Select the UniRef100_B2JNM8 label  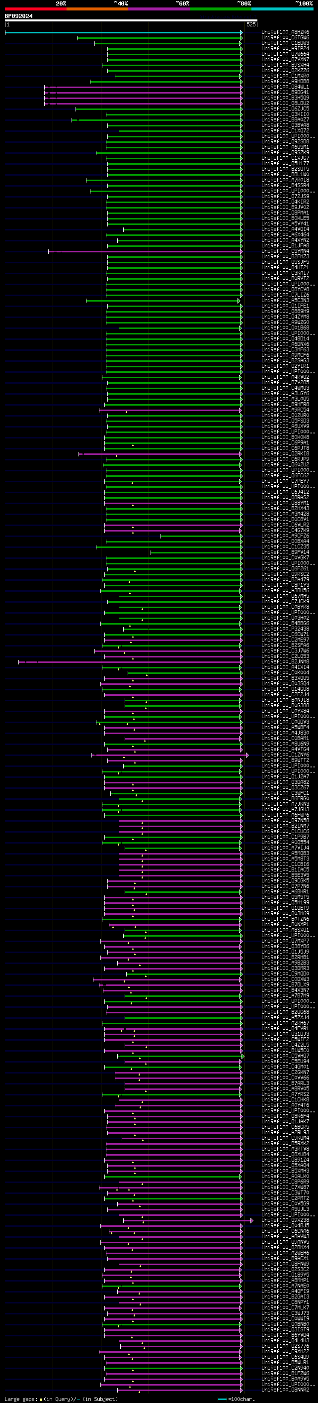[285, 662]
